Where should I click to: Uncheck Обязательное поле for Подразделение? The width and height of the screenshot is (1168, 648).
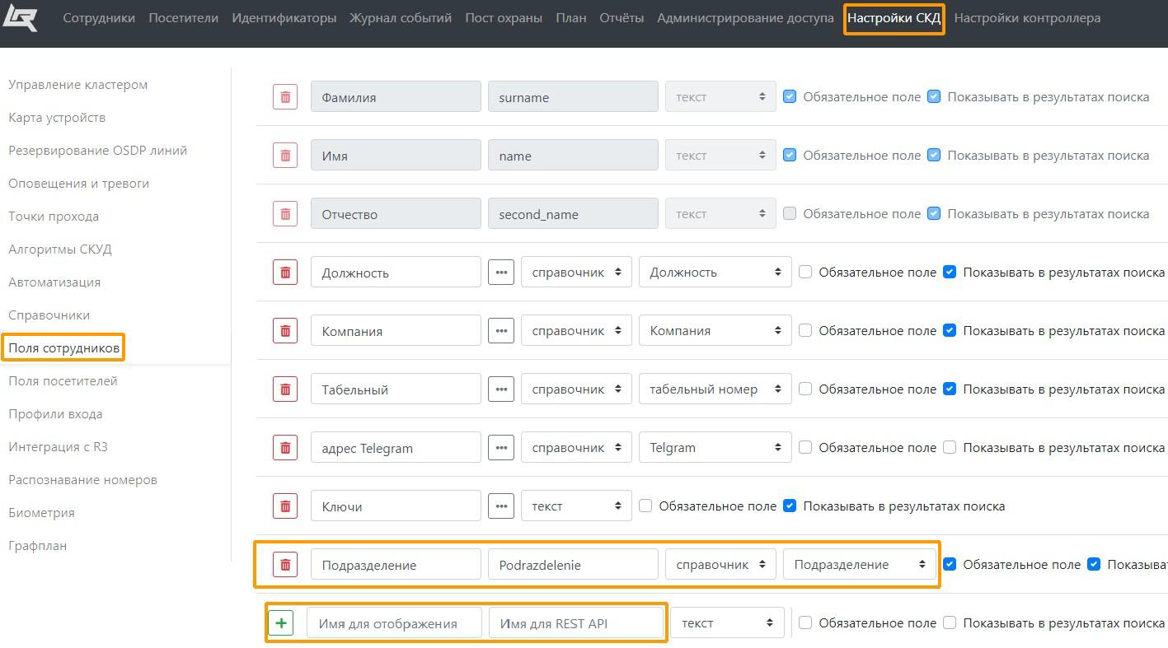click(950, 565)
